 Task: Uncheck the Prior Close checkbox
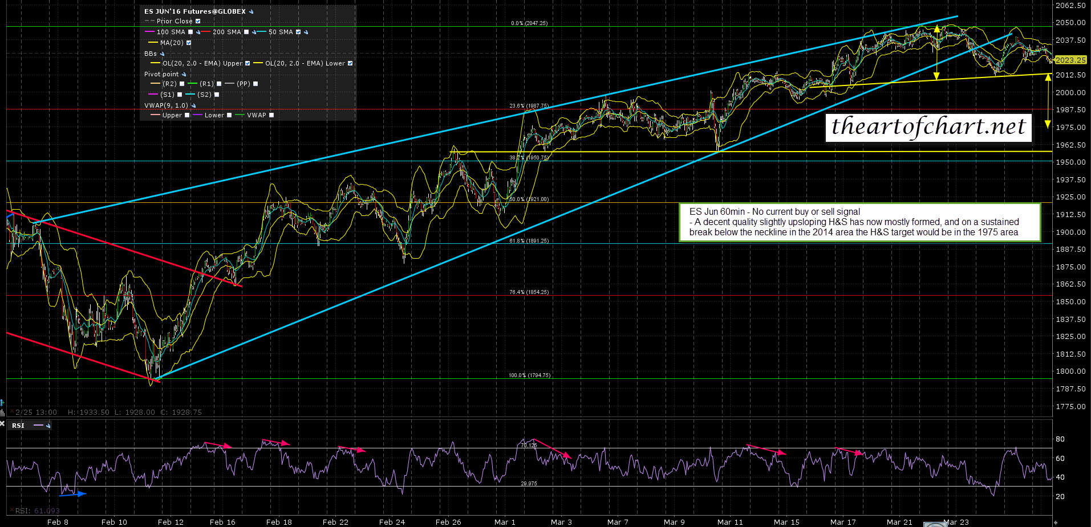(x=198, y=22)
